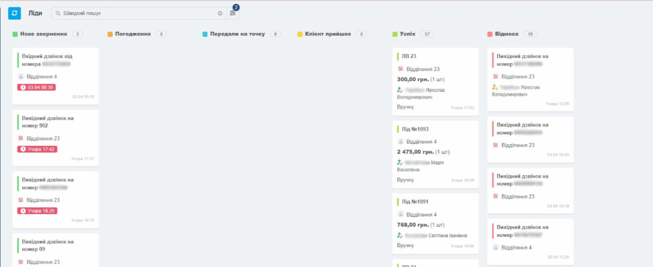Click the magnifier icon in search box

tap(58, 13)
